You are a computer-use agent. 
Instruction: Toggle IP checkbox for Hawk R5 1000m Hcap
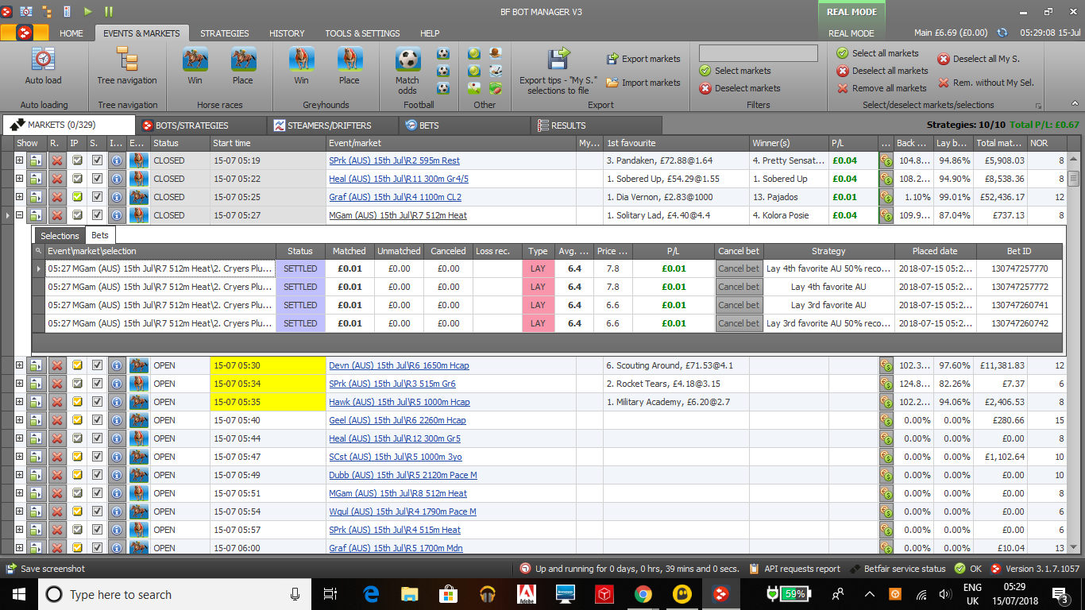coord(77,402)
